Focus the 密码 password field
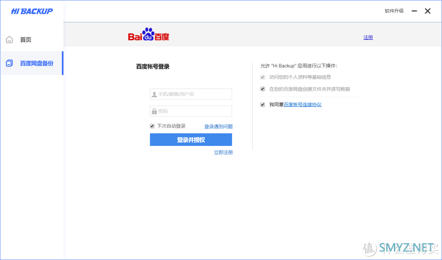442x260 pixels. pyautogui.click(x=191, y=111)
